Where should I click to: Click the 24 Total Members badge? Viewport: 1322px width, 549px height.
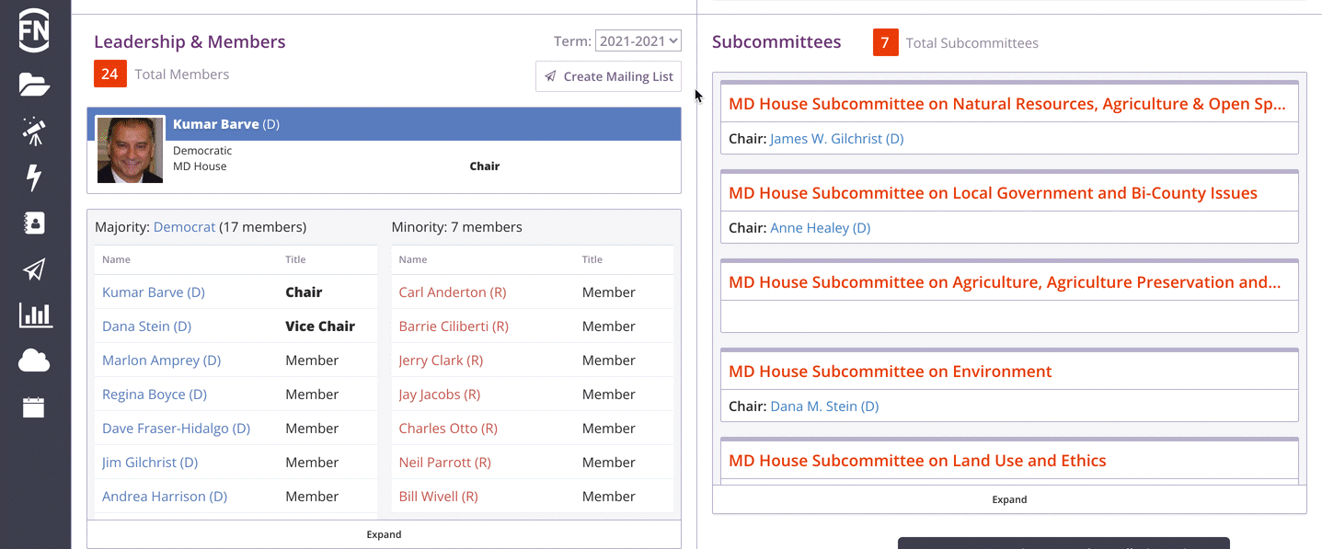(110, 74)
